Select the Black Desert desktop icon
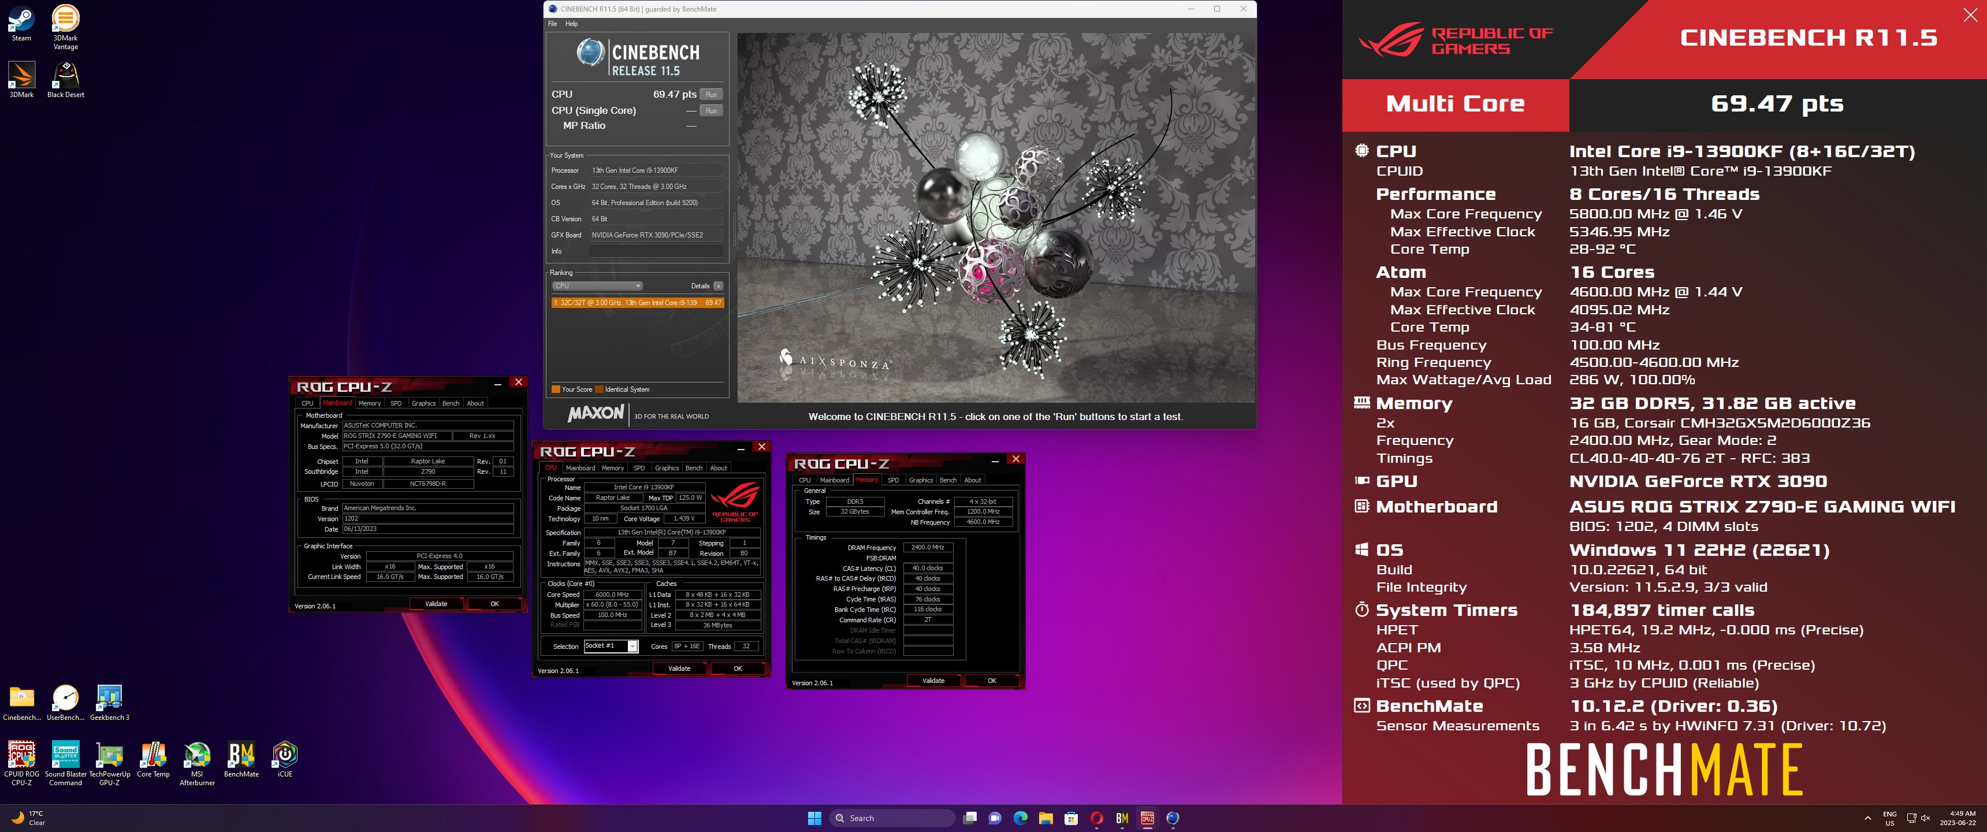The image size is (1987, 832). [66, 80]
